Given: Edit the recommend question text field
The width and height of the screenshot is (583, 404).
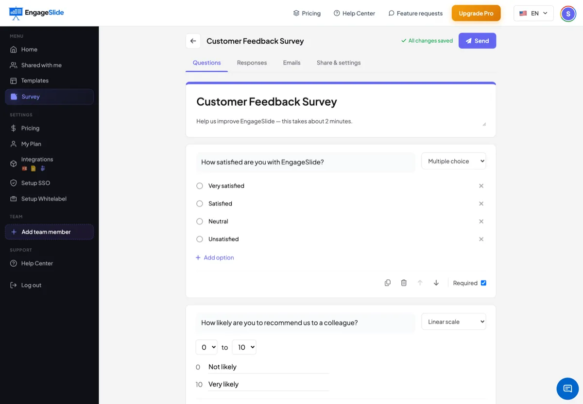Looking at the screenshot, I should coord(306,323).
